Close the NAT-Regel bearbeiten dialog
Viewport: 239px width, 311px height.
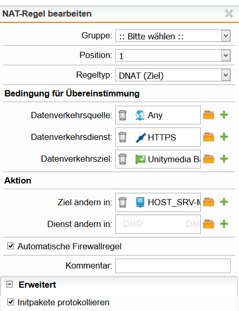(229, 13)
